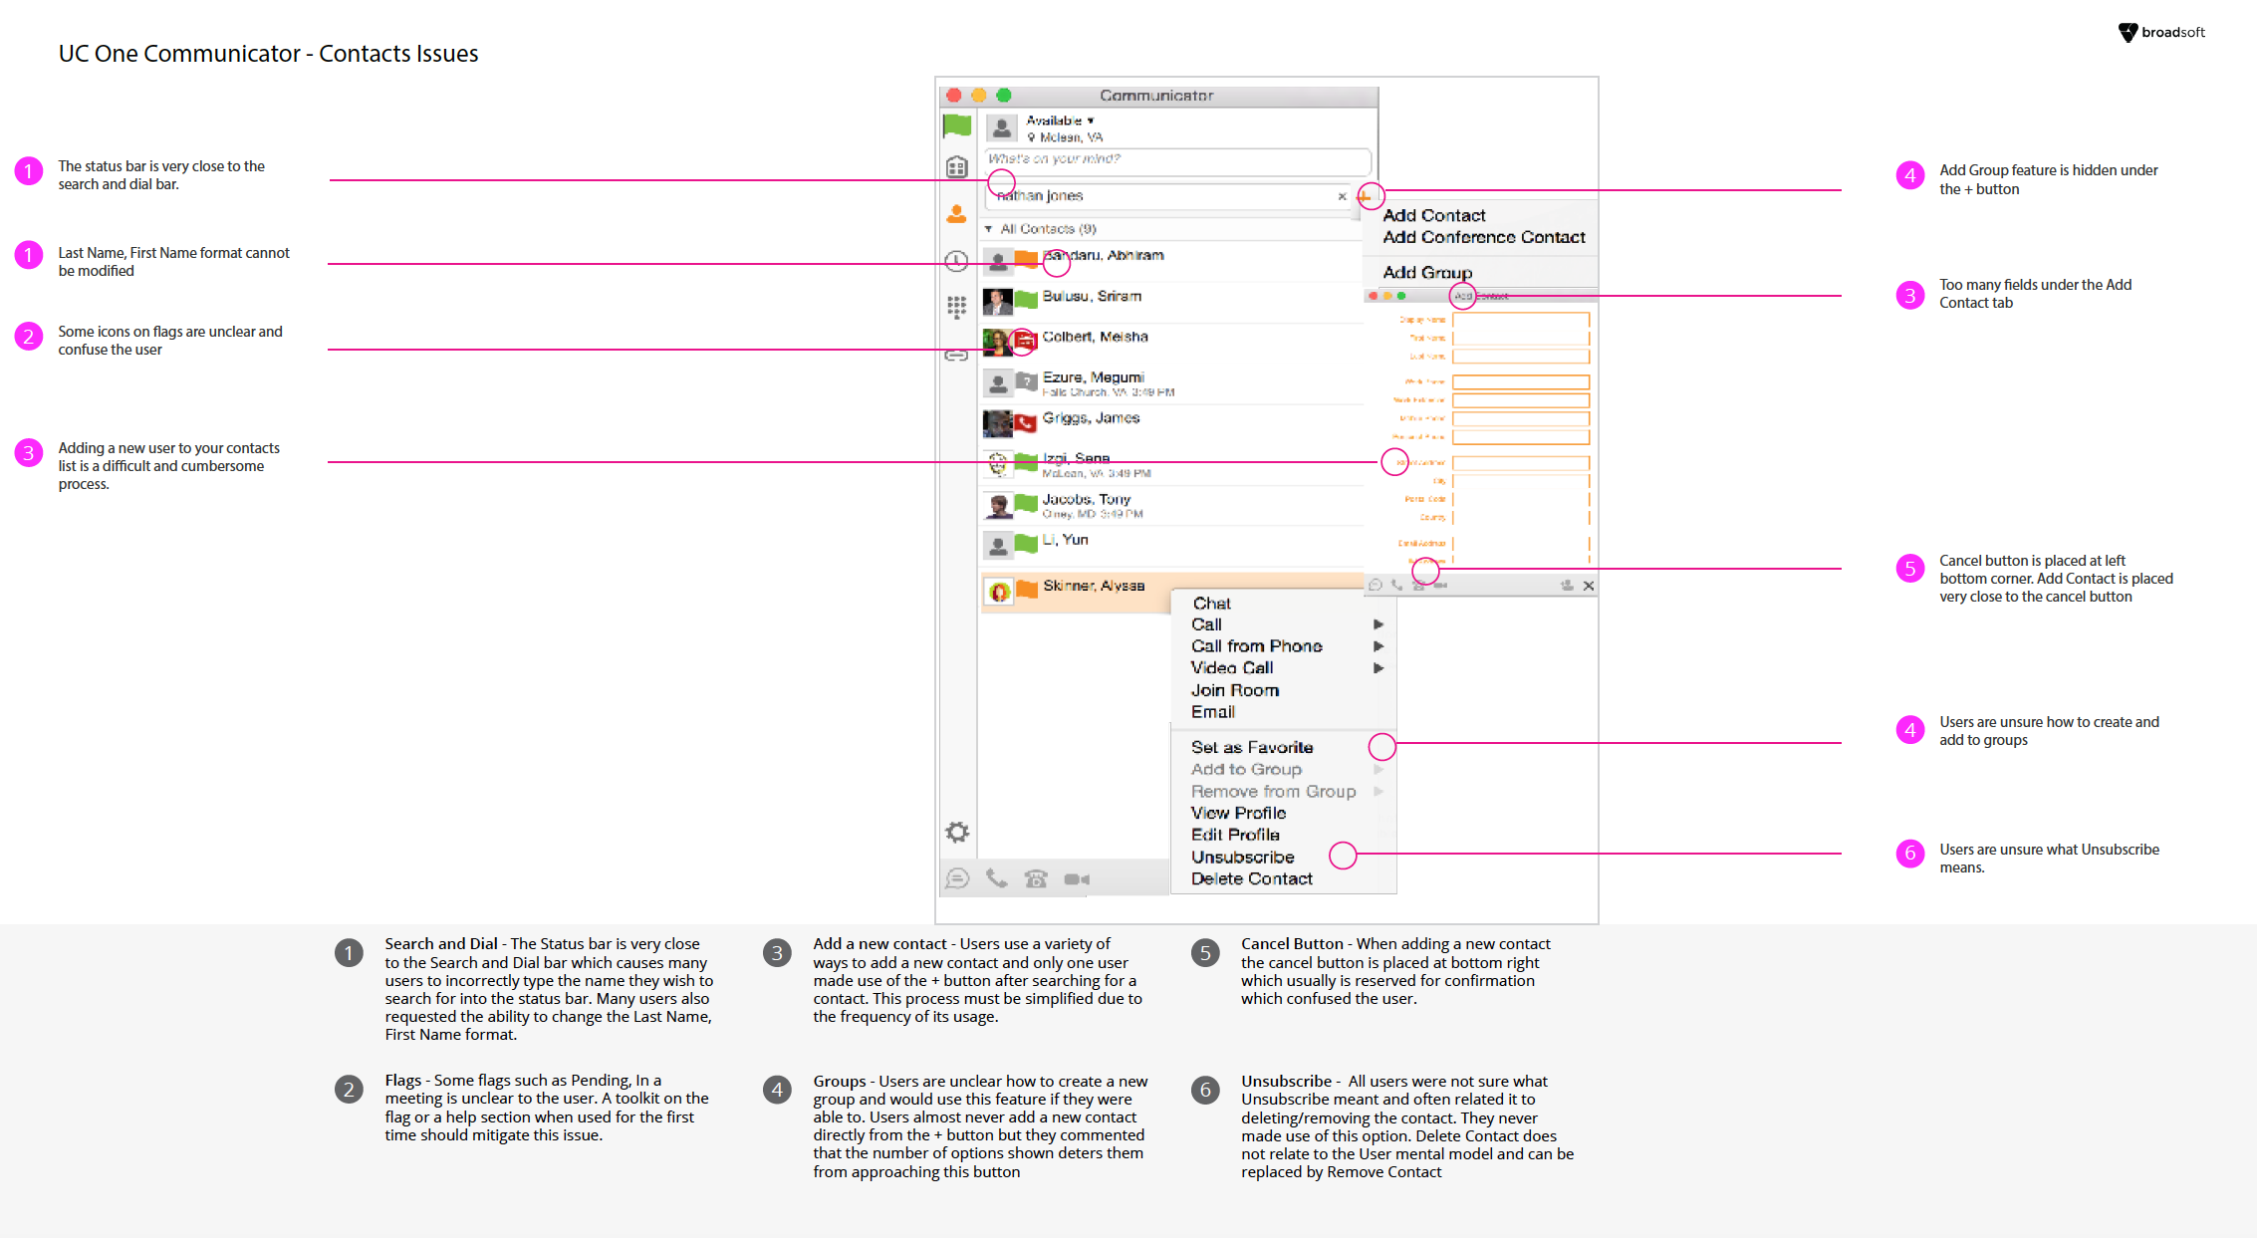Click the add-user icon in Add Contact window
The image size is (2257, 1238).
pyautogui.click(x=1567, y=586)
